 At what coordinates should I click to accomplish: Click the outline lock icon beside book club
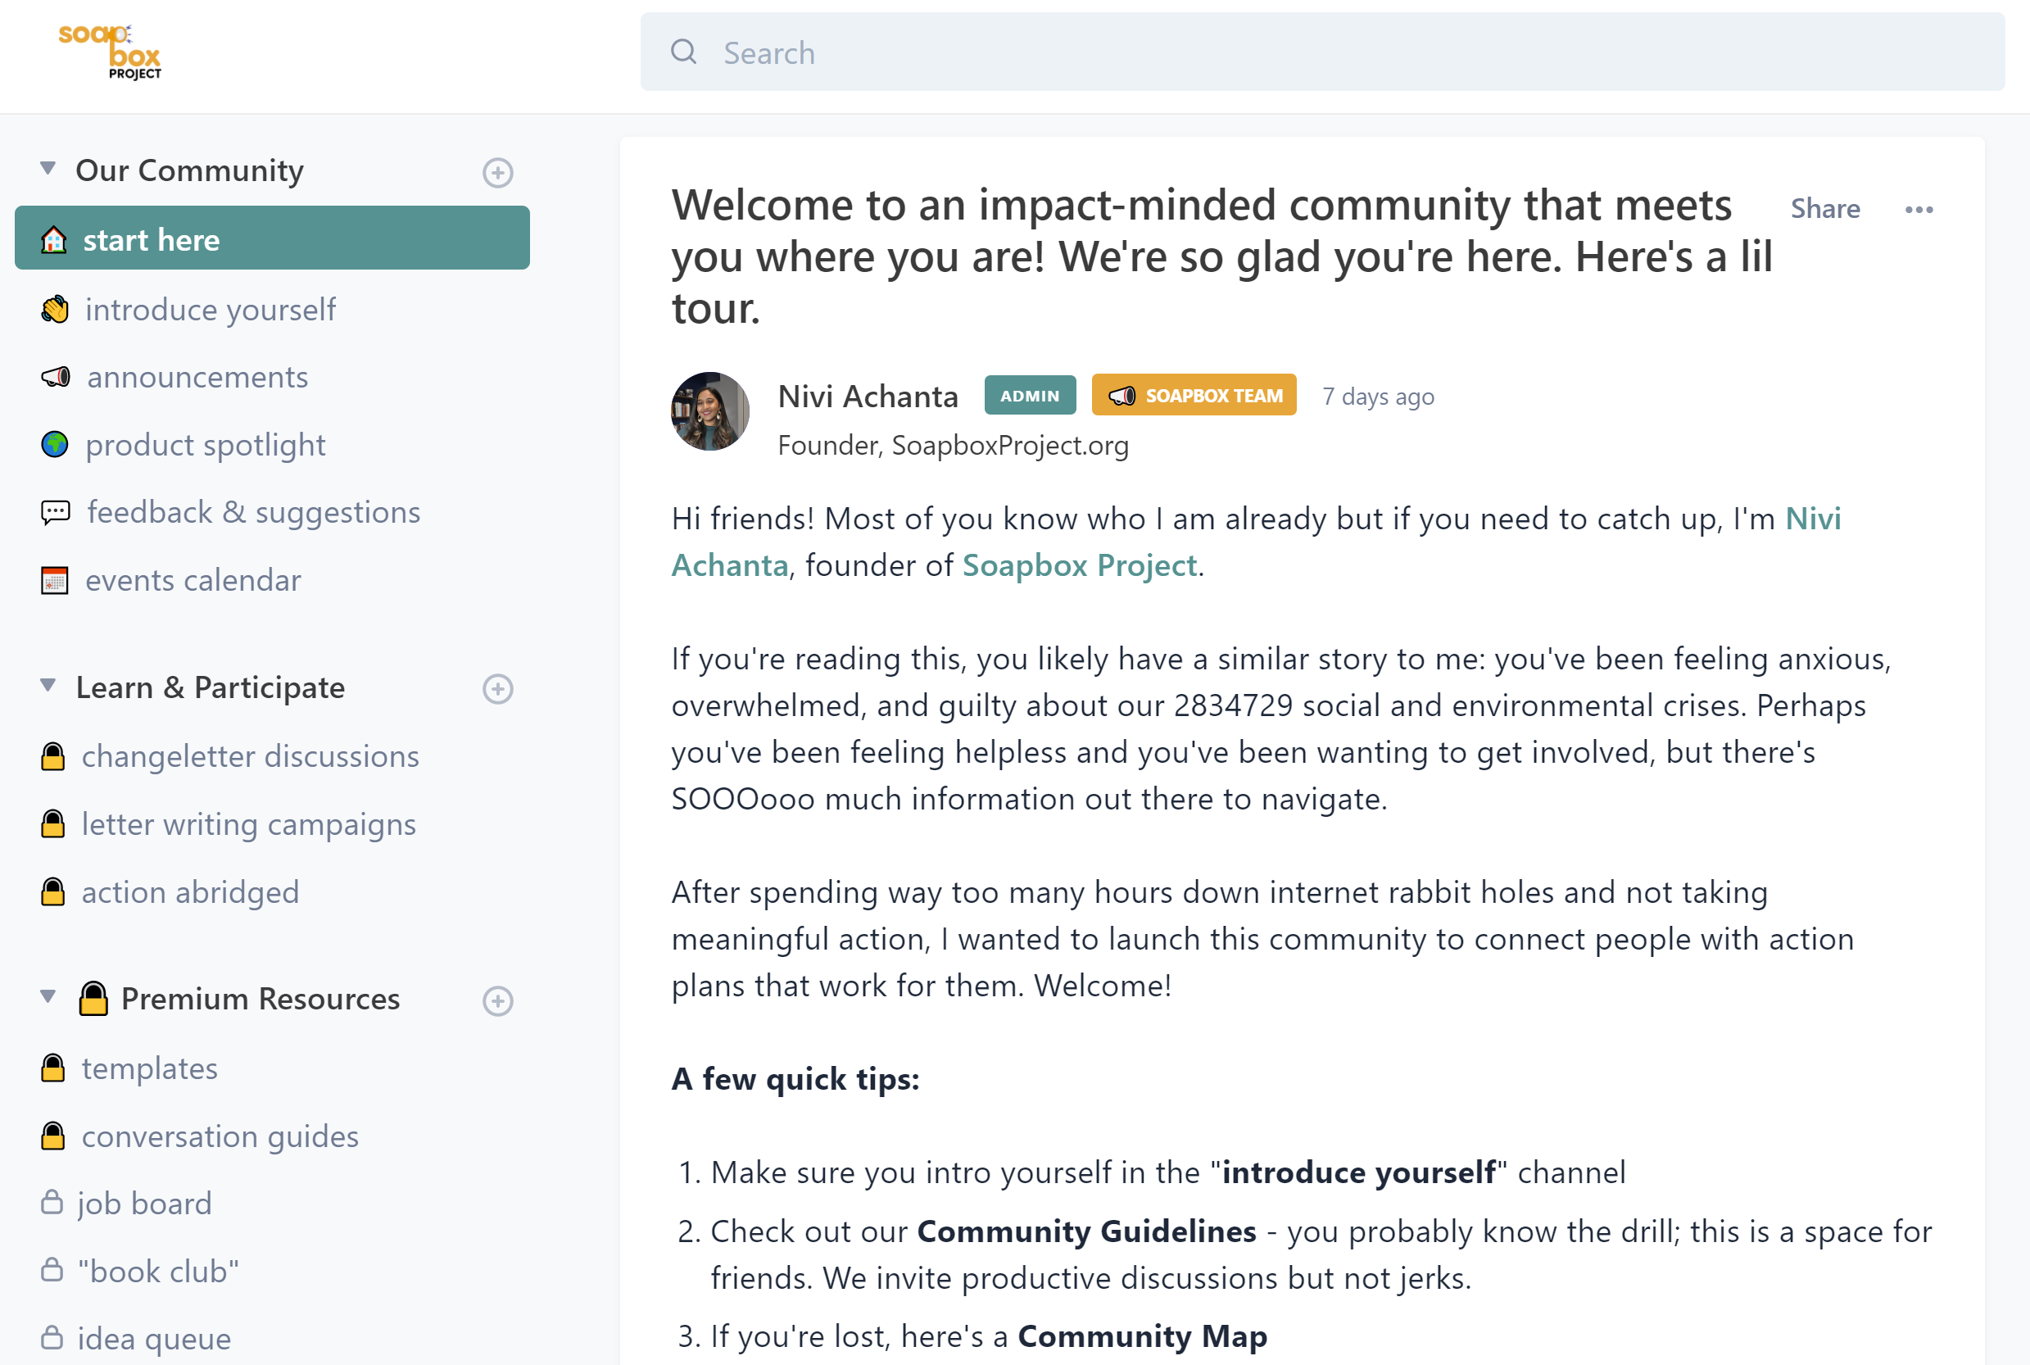(52, 1269)
